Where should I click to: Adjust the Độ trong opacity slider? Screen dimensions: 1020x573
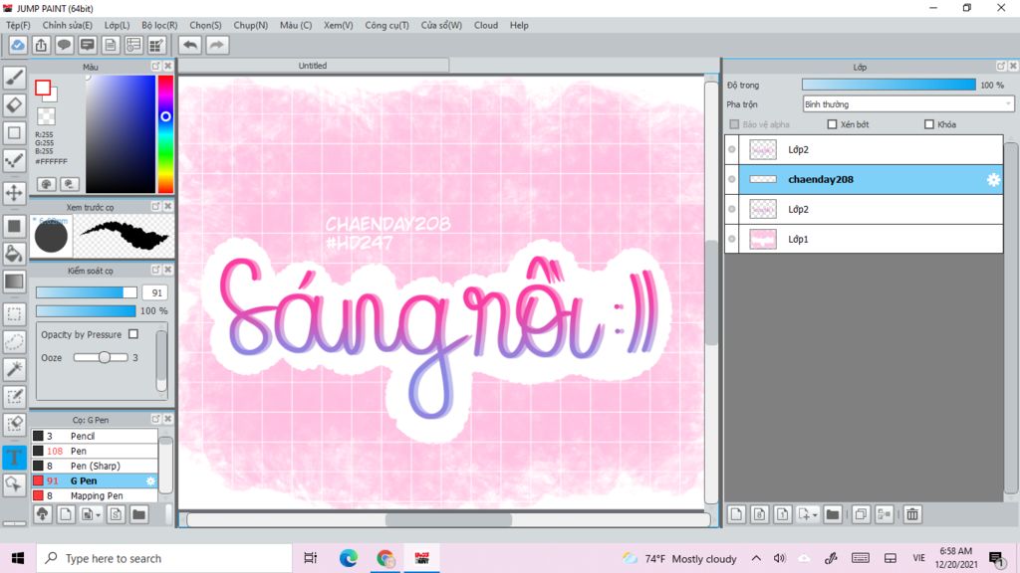[x=889, y=85]
